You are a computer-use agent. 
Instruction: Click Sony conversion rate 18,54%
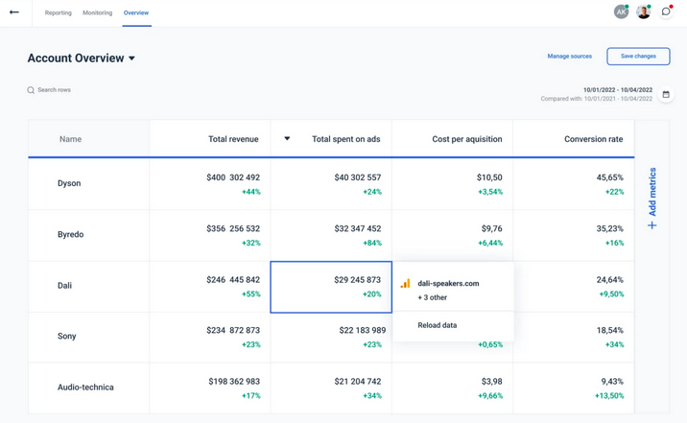pos(609,330)
